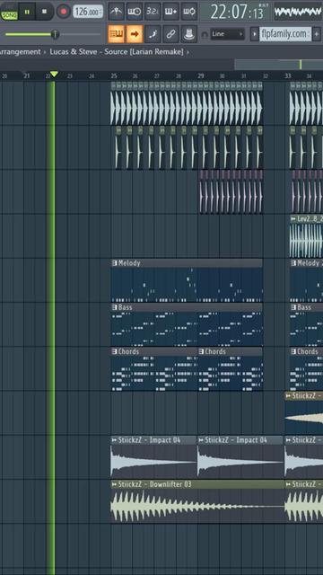The height and width of the screenshot is (575, 323).
Task: Toggle the orange arrow auto-scroll button
Action: click(x=135, y=34)
